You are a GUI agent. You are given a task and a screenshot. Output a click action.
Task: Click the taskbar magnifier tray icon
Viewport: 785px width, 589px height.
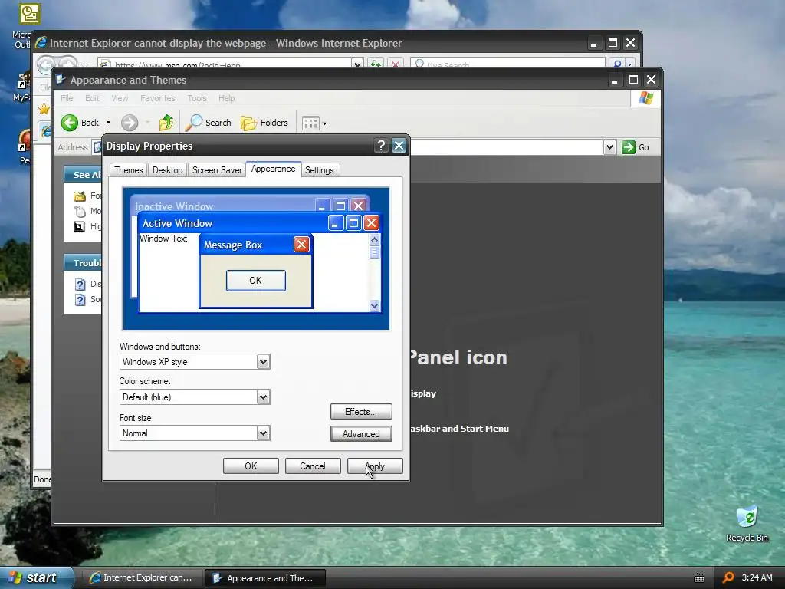pos(728,578)
